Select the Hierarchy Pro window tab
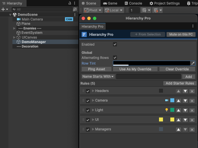 pyautogui.click(x=92, y=27)
